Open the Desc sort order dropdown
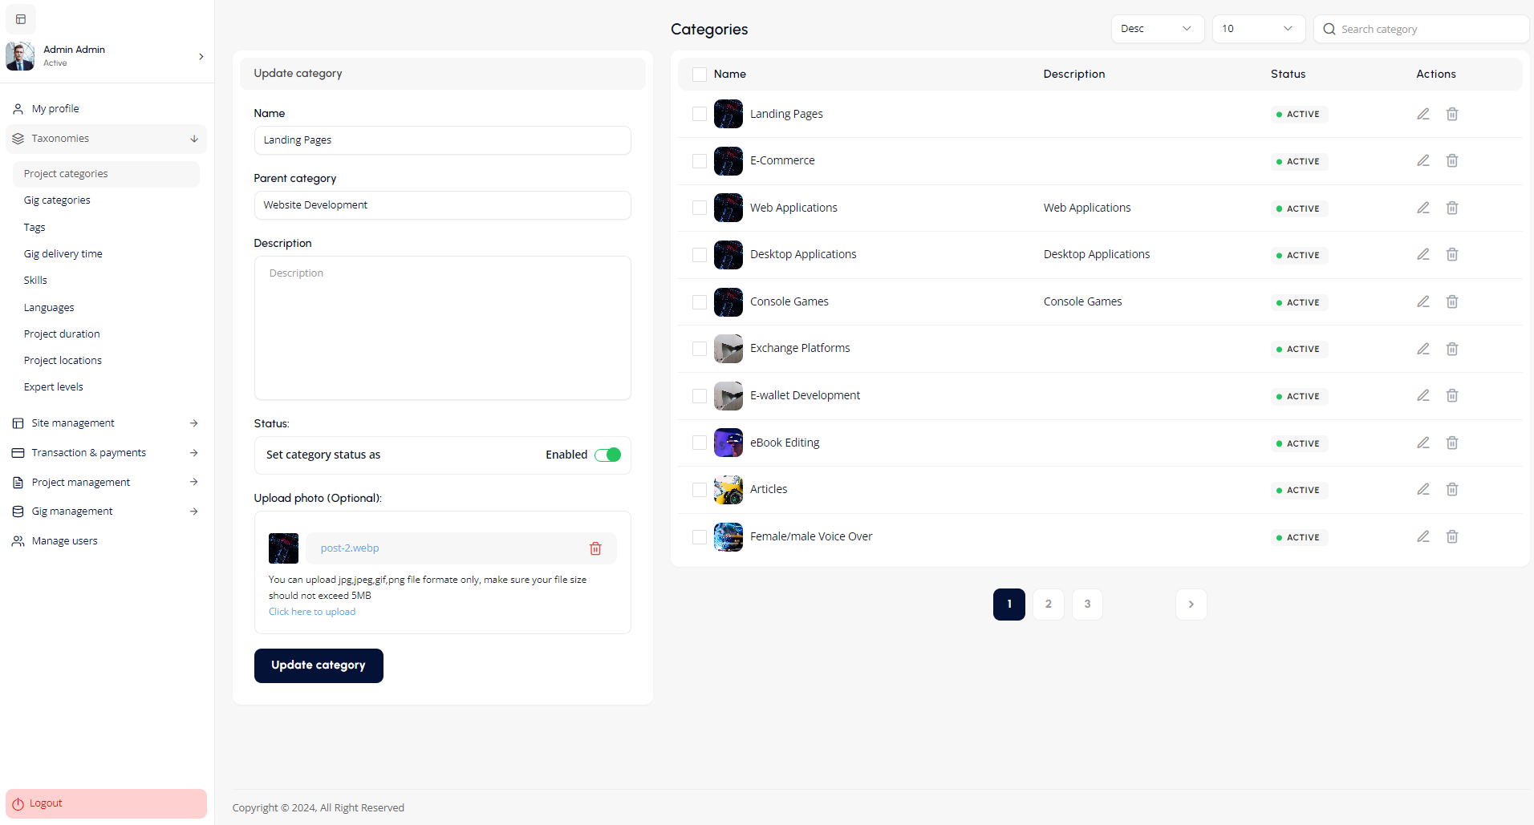This screenshot has width=1534, height=825. click(x=1156, y=29)
